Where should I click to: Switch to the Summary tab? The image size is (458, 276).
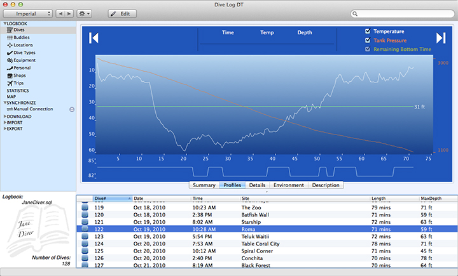pyautogui.click(x=204, y=185)
